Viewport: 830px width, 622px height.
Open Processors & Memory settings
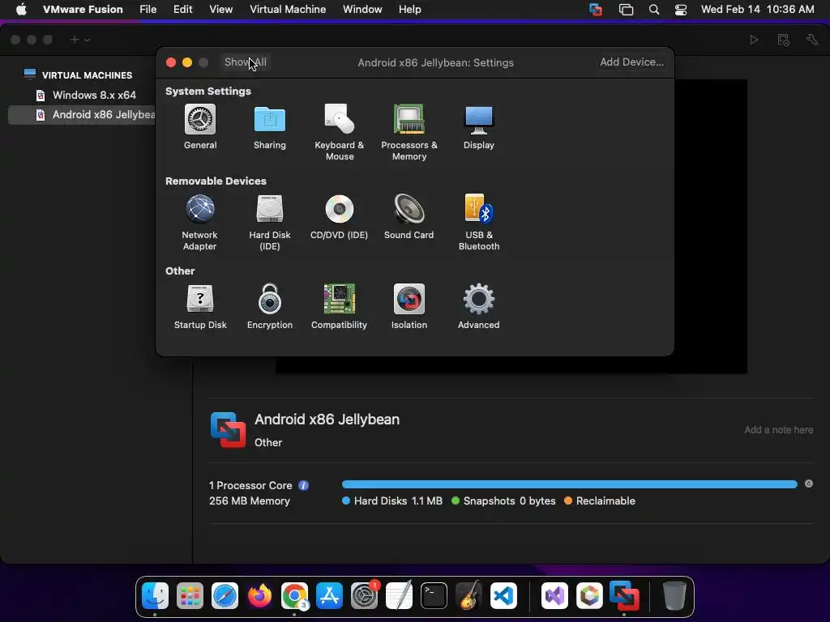[409, 132]
